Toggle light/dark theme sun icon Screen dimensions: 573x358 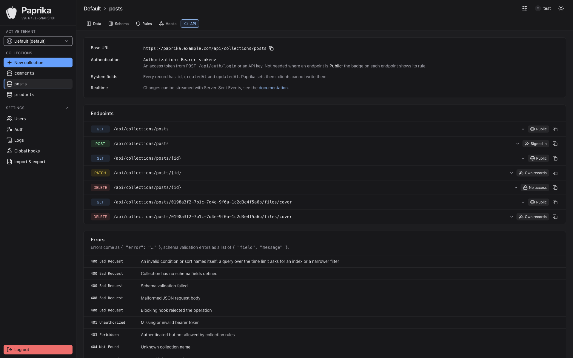(561, 8)
